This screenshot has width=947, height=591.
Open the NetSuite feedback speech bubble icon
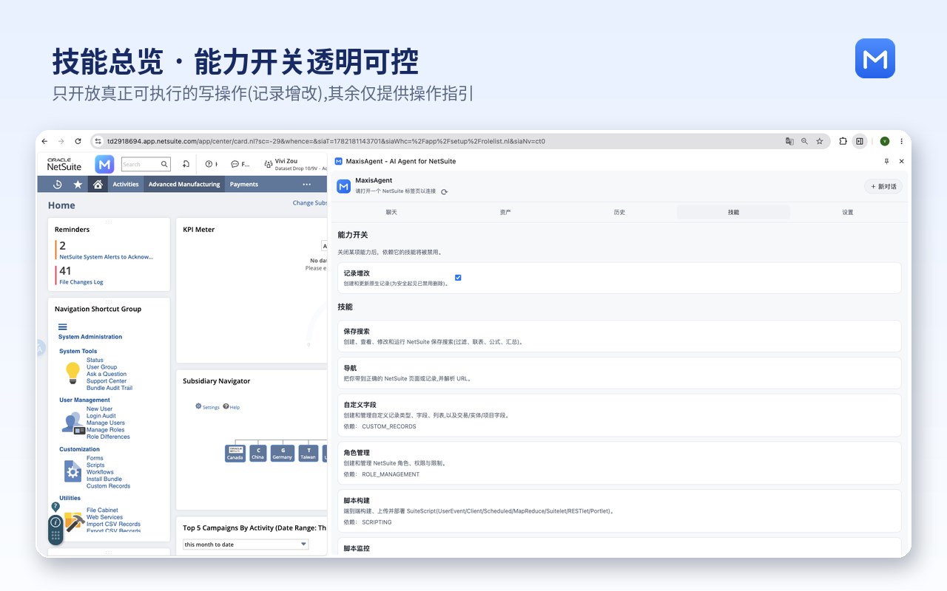coord(235,164)
